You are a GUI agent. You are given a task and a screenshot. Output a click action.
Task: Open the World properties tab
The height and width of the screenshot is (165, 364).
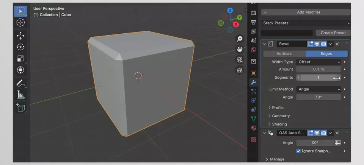pos(254,50)
